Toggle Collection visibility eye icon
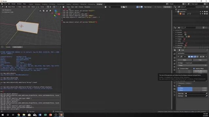 click(201, 12)
